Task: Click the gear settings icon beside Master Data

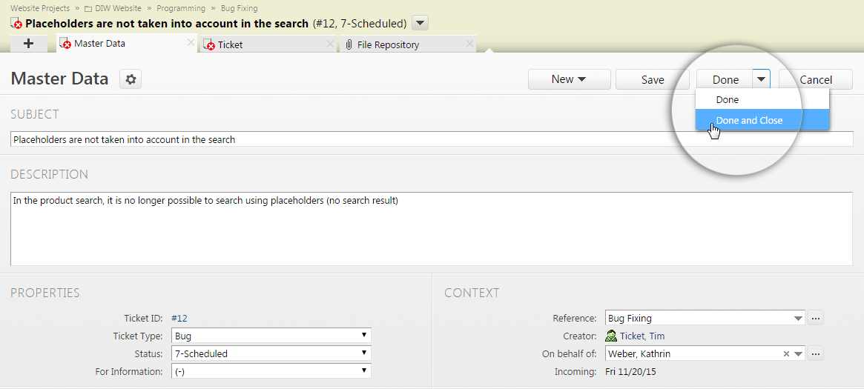Action: pos(131,80)
